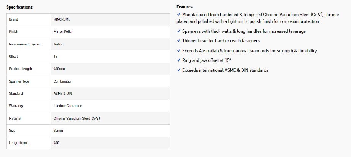Click the checkmark beside Chrome Vanadium Steel feature
The height and width of the screenshot is (157, 351).
[x=179, y=14]
